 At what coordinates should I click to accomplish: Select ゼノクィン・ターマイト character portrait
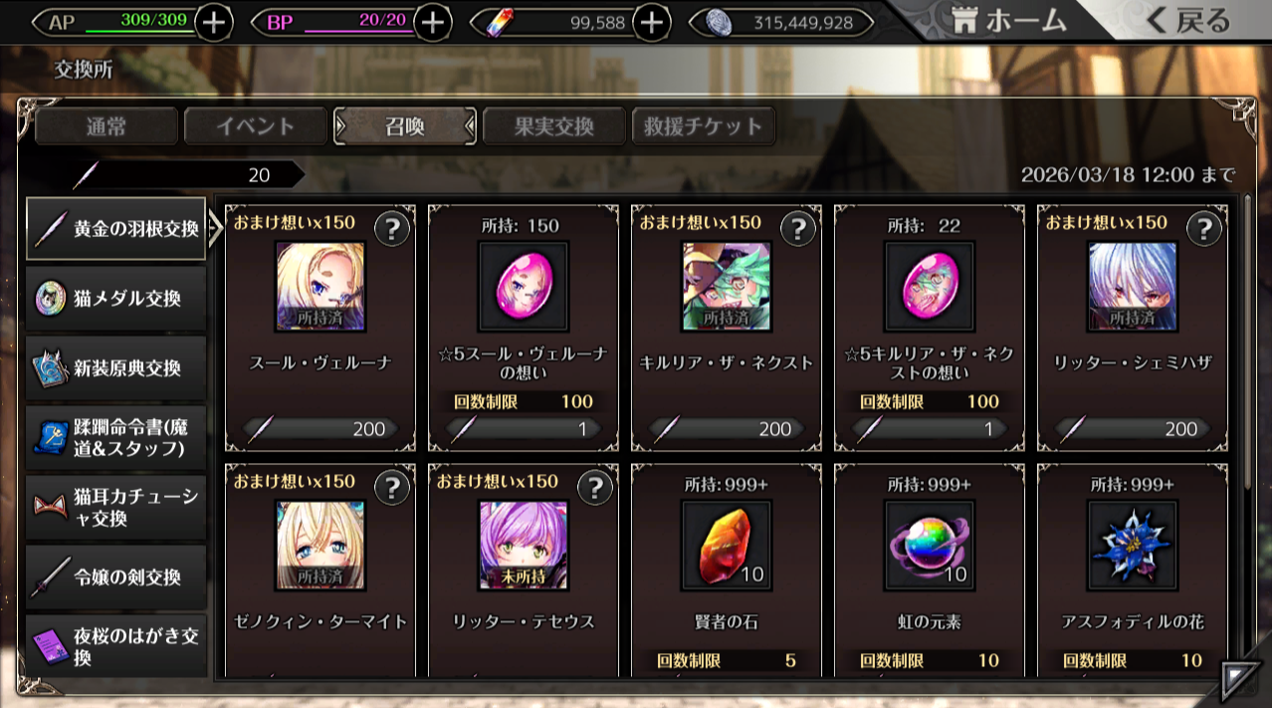[x=320, y=545]
